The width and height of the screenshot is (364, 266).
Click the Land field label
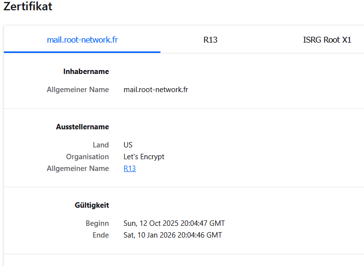pyautogui.click(x=101, y=145)
